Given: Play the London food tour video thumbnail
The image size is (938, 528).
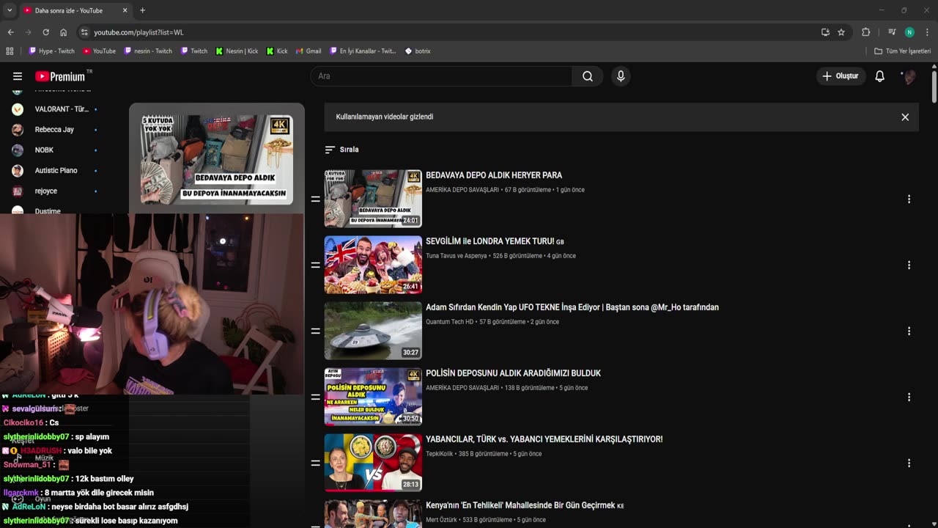Looking at the screenshot, I should click(373, 265).
